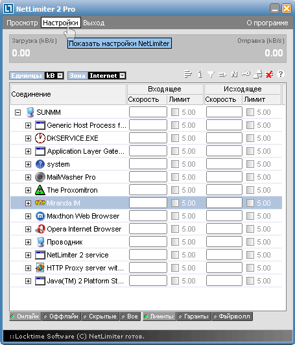Click the Application Layer Gateway window icon
This screenshot has height=345, width=295.
click(x=40, y=151)
